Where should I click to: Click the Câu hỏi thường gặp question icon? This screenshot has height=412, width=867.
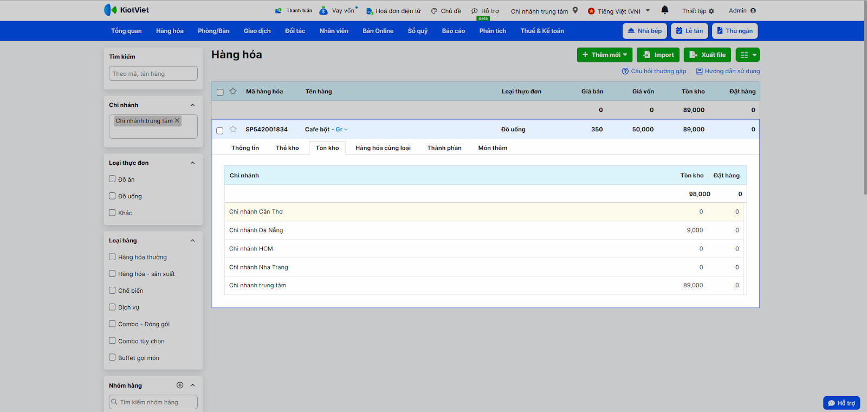pyautogui.click(x=625, y=71)
